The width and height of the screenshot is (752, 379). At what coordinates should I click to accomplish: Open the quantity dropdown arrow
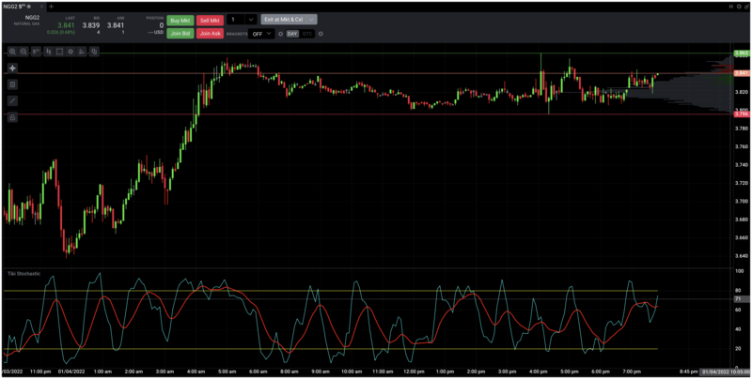click(x=251, y=20)
